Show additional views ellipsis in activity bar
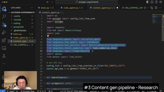 pyautogui.click(x=4, y=64)
